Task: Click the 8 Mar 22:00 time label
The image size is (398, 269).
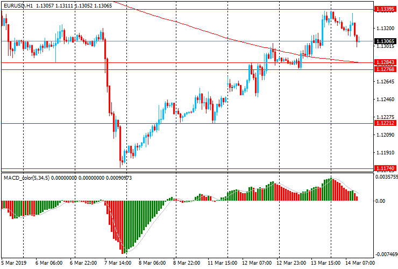Action: point(186,263)
